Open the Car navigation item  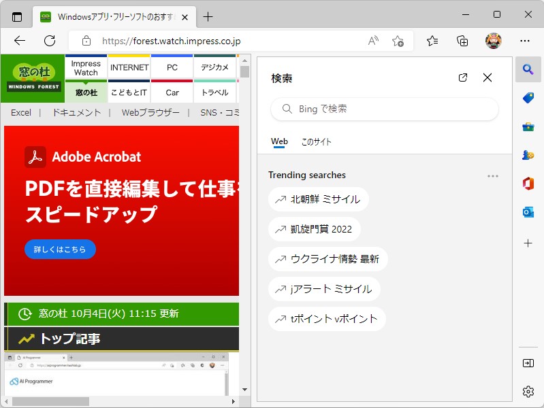coord(172,92)
